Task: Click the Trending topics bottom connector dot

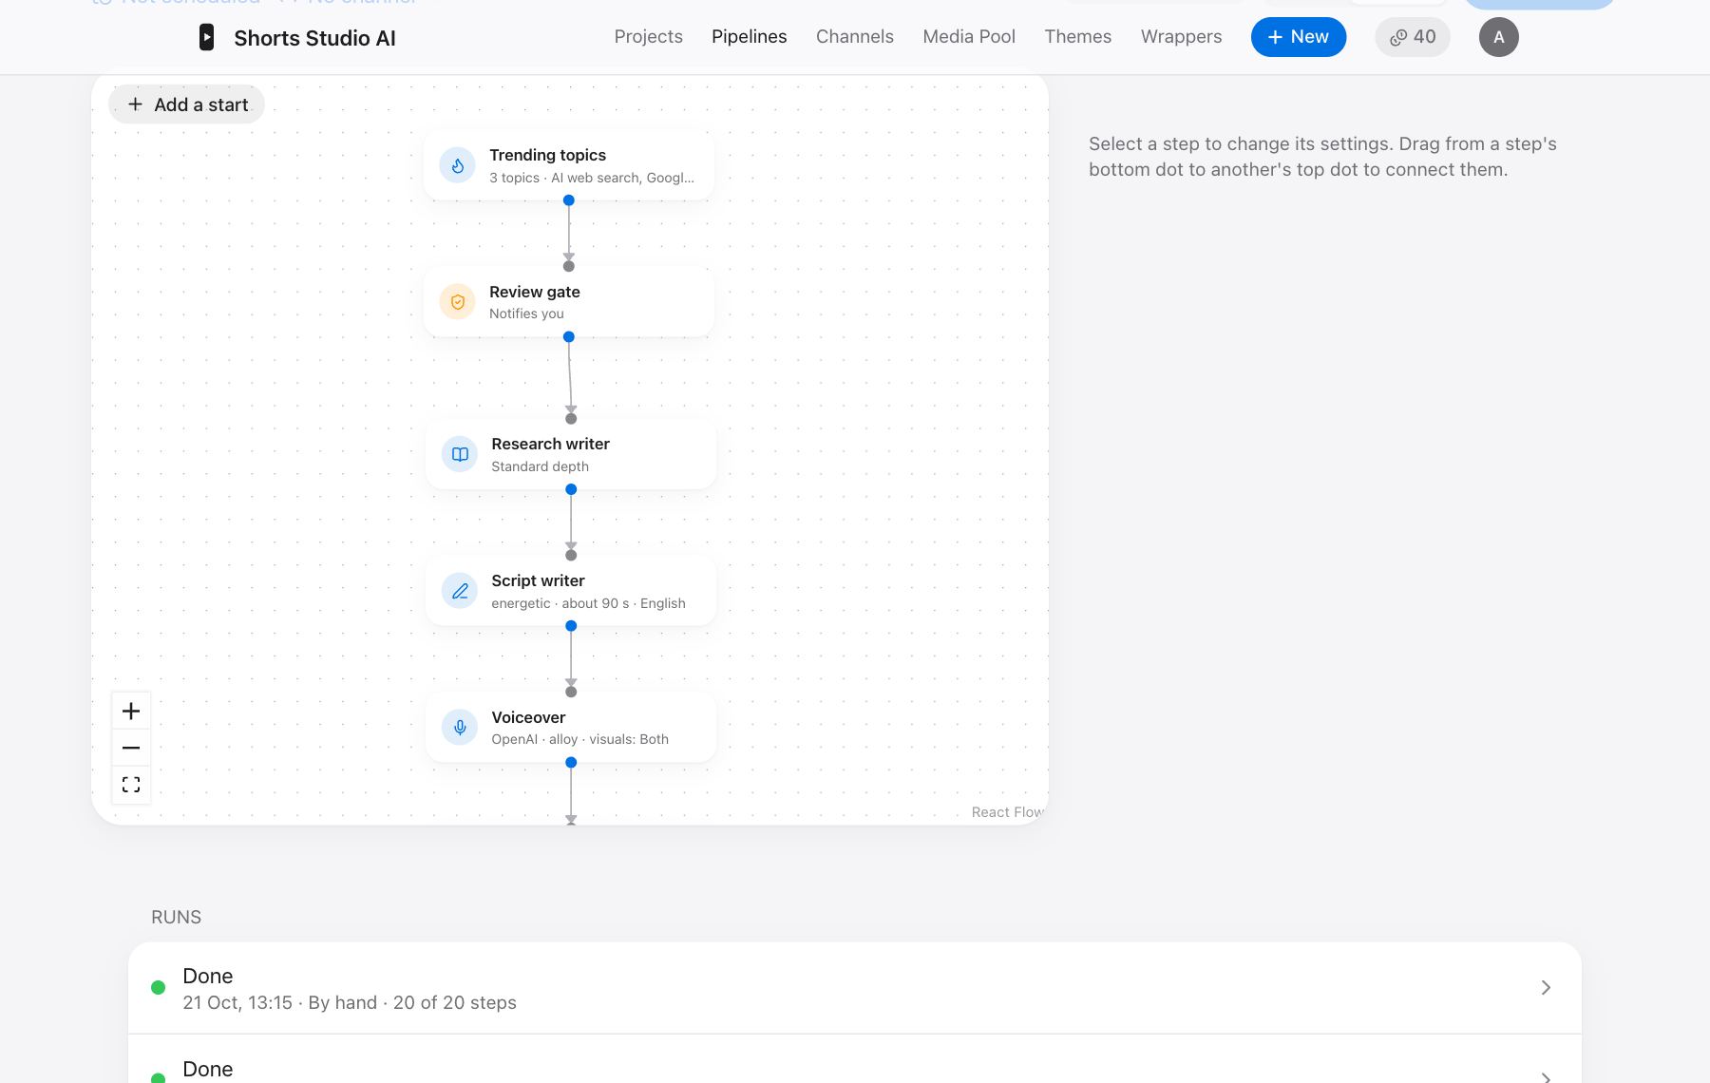Action: (x=569, y=200)
